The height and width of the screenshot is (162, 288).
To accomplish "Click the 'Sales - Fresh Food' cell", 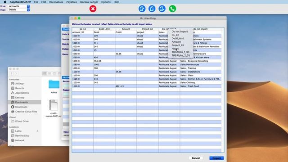I will click(x=200, y=86).
